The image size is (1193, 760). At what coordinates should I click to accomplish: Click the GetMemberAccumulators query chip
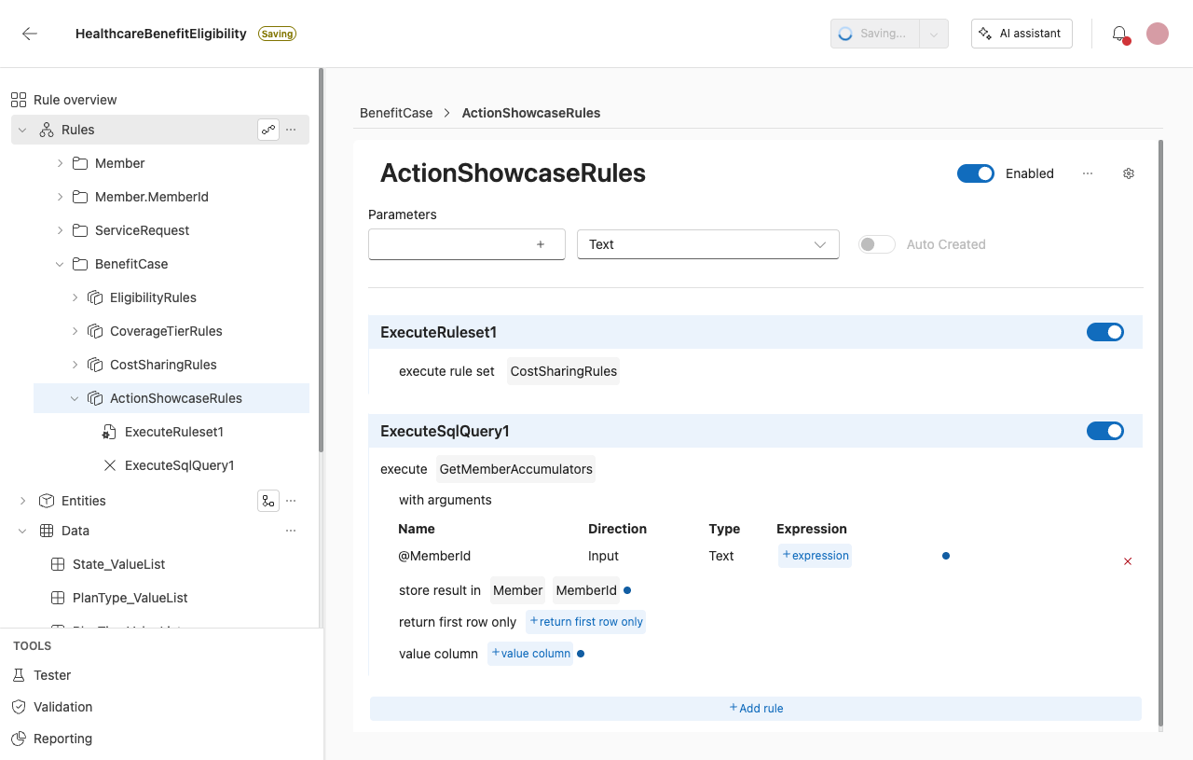tap(516, 469)
